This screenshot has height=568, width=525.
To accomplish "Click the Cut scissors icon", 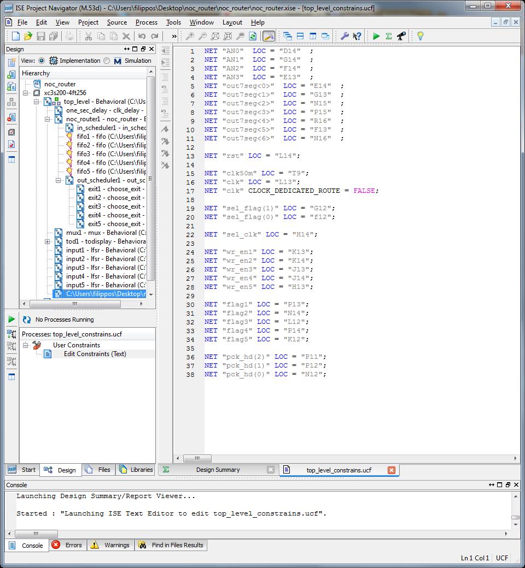I will (x=88, y=36).
